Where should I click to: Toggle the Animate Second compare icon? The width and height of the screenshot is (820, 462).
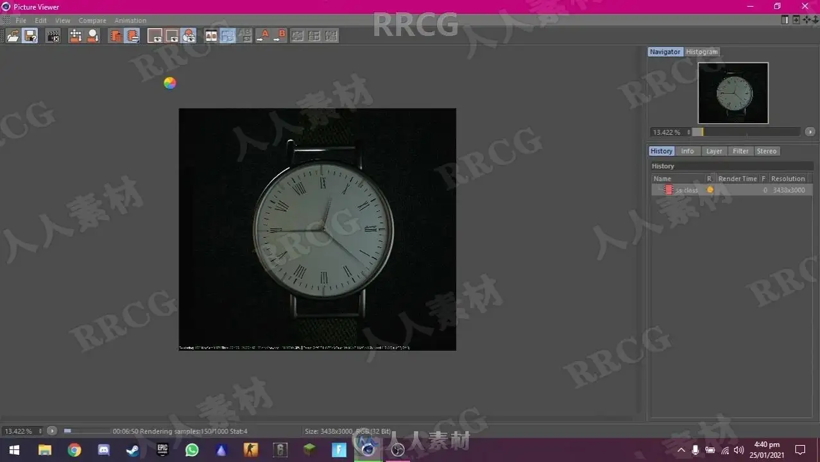(228, 36)
